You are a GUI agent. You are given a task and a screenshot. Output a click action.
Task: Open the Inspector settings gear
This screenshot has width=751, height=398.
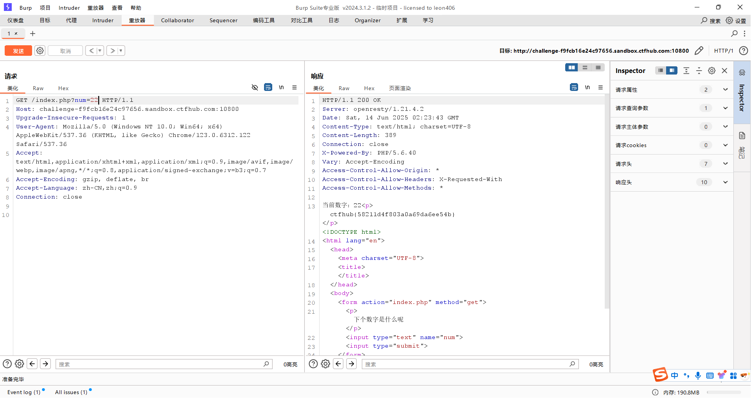(712, 71)
